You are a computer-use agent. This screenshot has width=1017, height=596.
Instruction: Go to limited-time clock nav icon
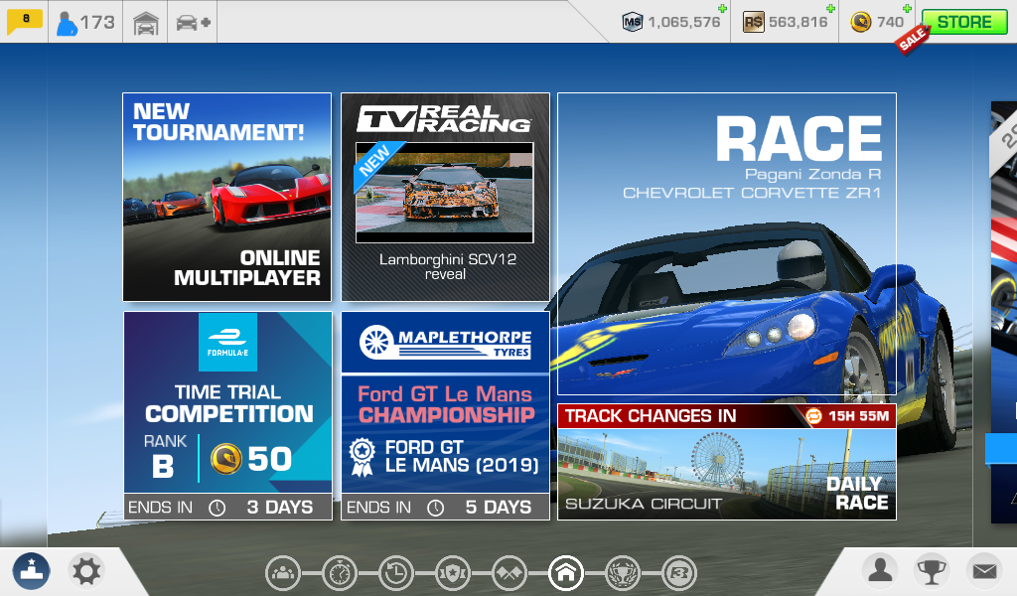click(396, 573)
